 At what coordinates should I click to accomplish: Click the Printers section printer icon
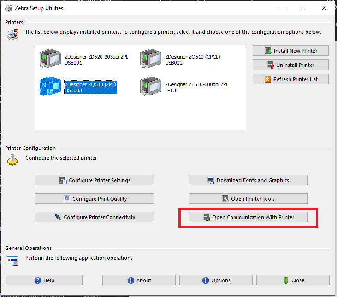point(12,35)
